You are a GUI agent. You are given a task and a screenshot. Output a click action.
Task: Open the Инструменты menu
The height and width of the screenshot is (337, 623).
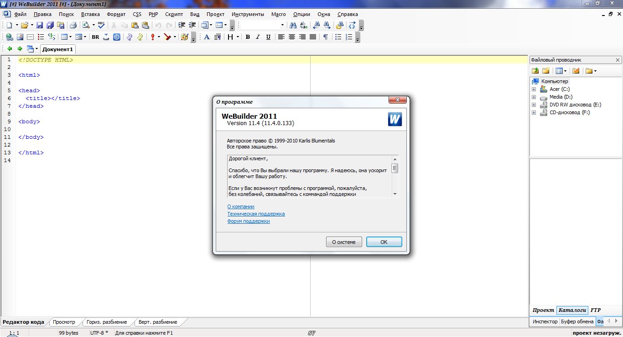click(x=248, y=14)
